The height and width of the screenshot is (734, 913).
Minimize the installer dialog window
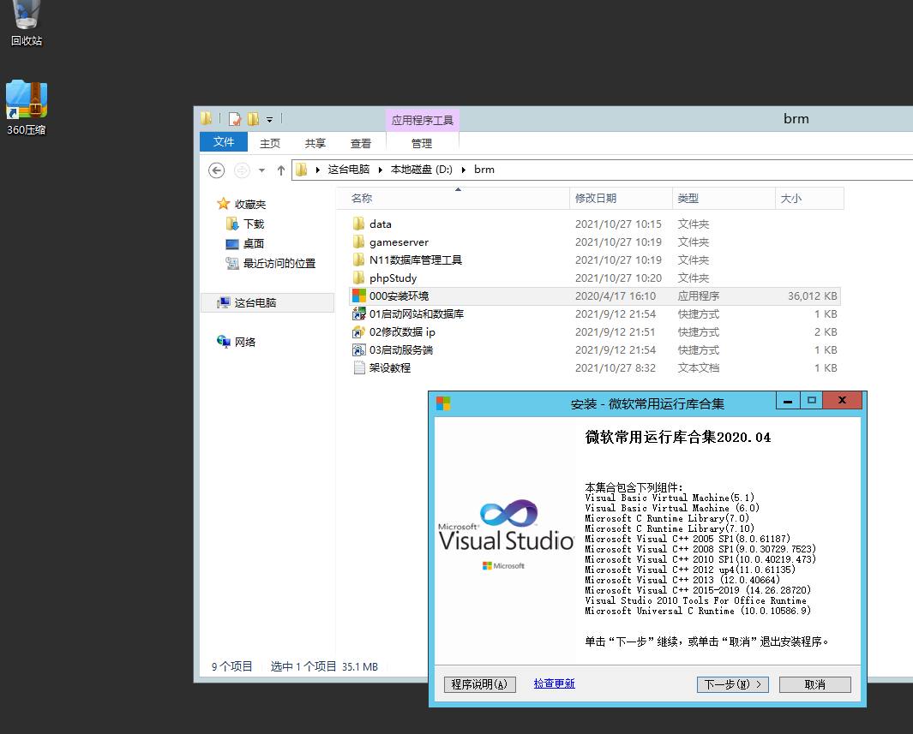click(x=788, y=401)
